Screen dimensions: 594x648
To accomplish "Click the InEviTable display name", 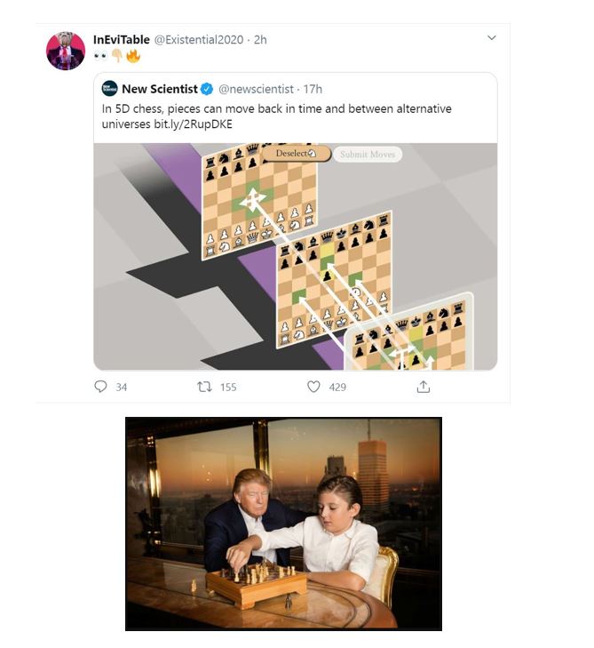I will [x=122, y=40].
